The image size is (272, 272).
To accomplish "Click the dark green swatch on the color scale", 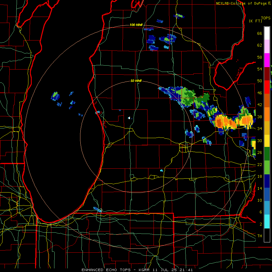I will click(x=267, y=154).
